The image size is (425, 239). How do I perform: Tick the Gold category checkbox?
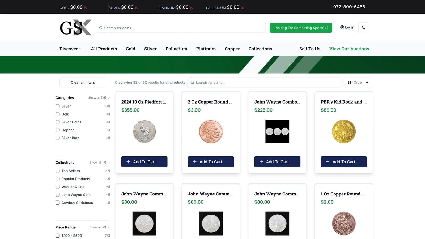pyautogui.click(x=57, y=114)
